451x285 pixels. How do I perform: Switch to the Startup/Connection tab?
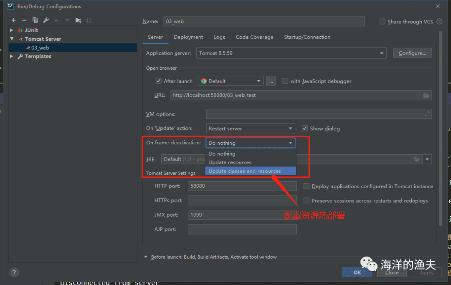pos(307,37)
